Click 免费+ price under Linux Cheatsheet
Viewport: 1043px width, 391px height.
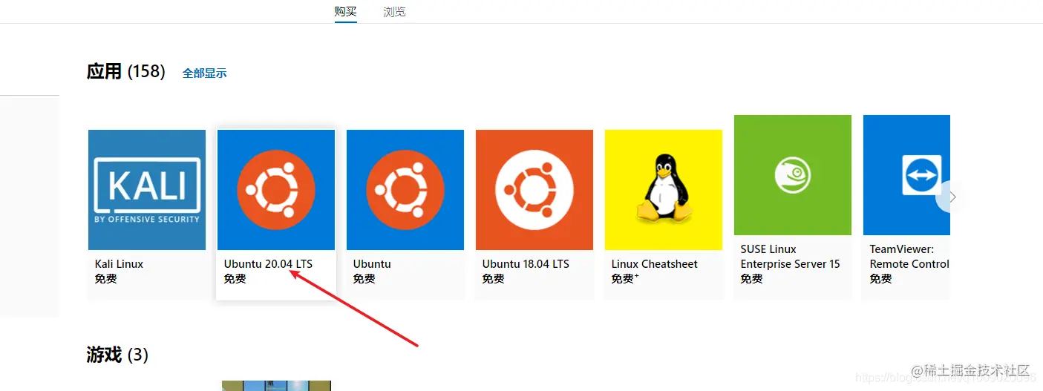[x=625, y=279]
